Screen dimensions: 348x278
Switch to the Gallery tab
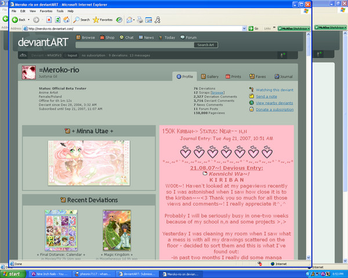(210, 76)
